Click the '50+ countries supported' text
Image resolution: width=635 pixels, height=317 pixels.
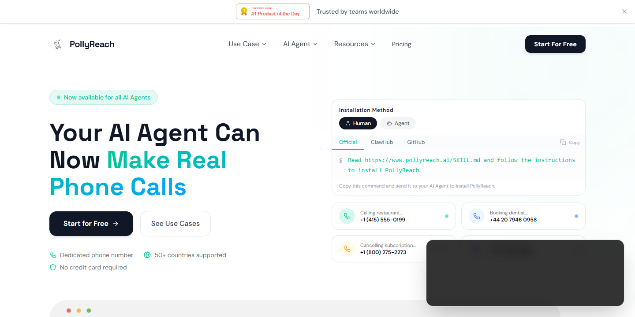pyautogui.click(x=190, y=255)
